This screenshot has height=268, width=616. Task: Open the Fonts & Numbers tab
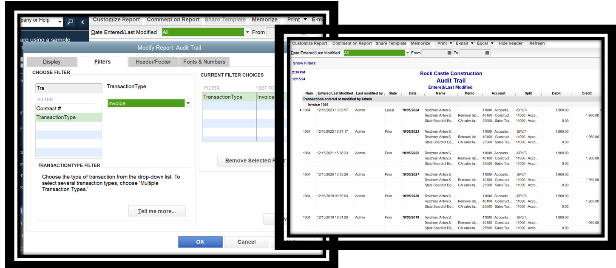(x=204, y=61)
